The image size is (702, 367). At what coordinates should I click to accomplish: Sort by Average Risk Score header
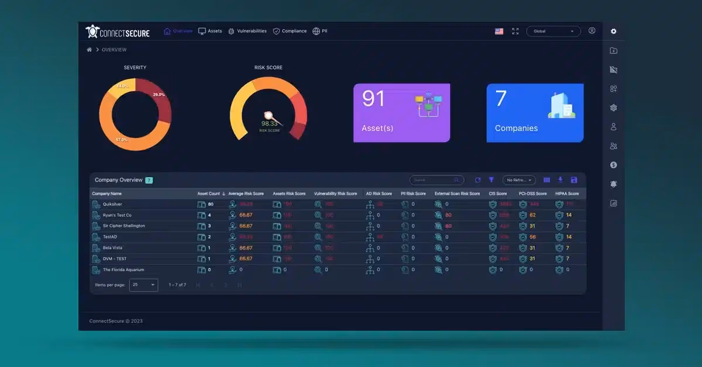pyautogui.click(x=246, y=193)
